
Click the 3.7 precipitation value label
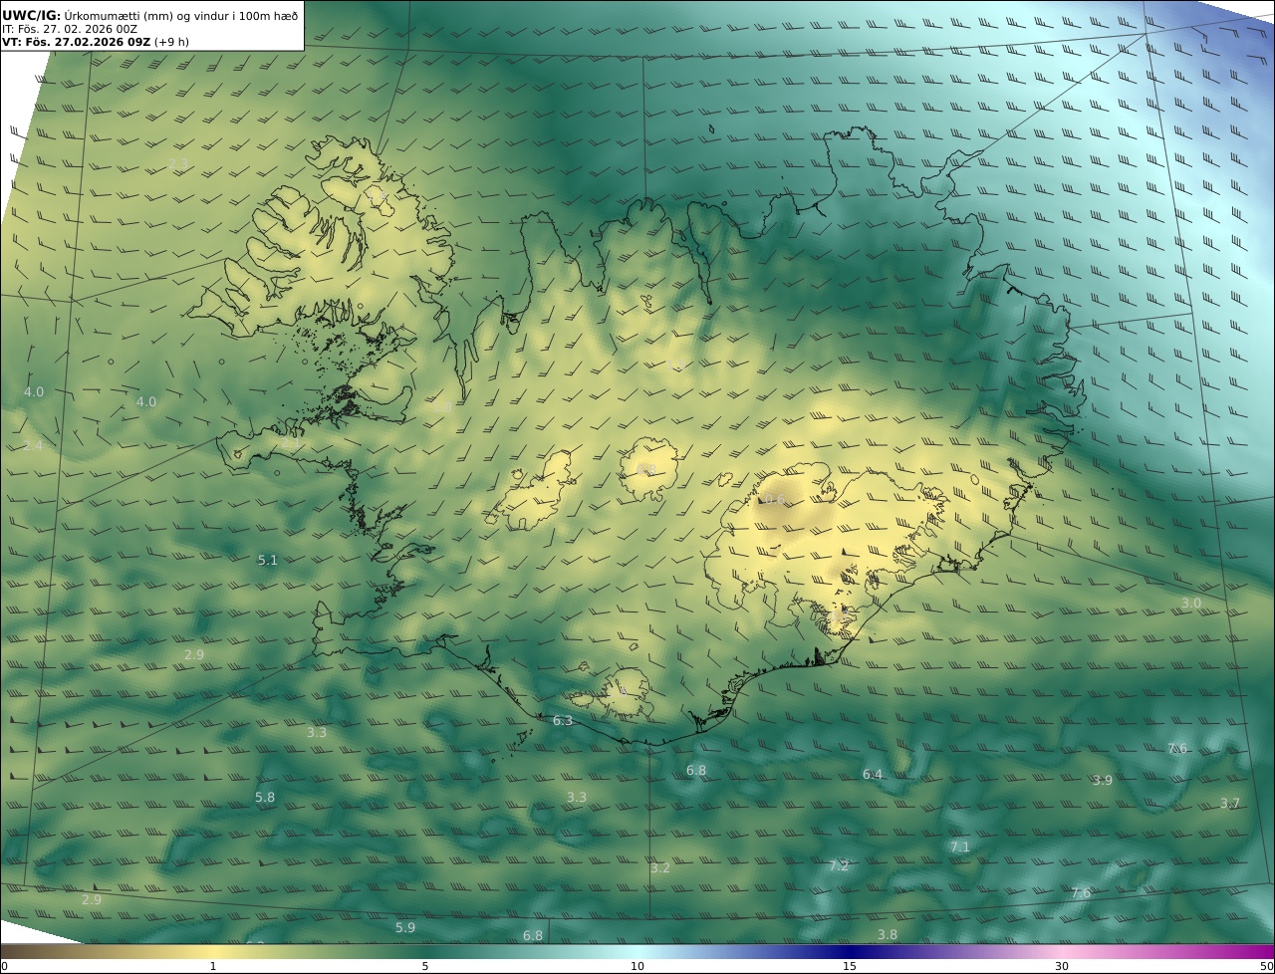(1230, 804)
